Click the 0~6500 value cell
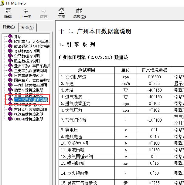 154,77
